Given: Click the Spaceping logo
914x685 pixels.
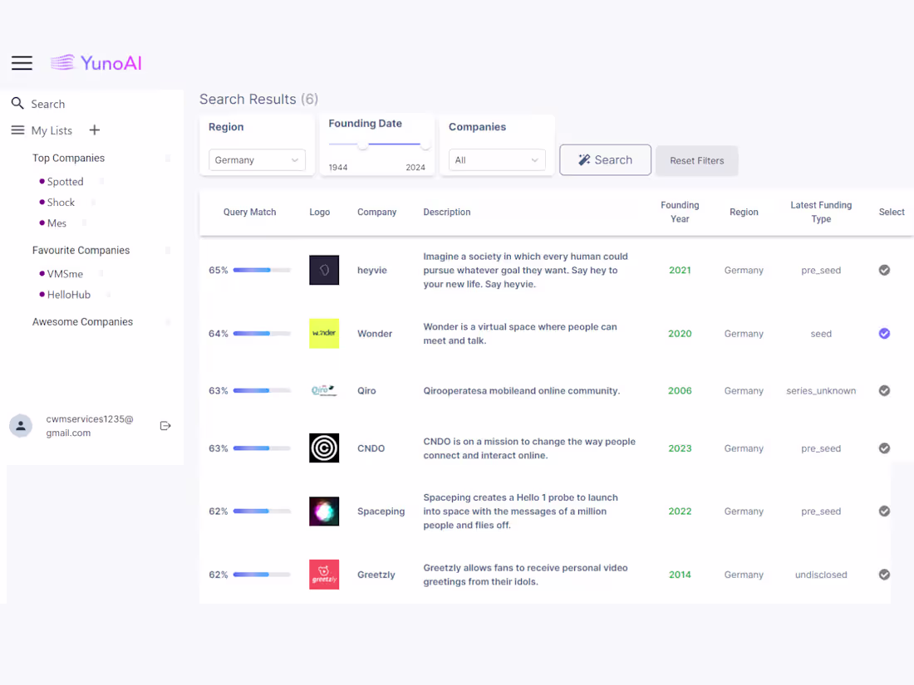Looking at the screenshot, I should click(324, 511).
